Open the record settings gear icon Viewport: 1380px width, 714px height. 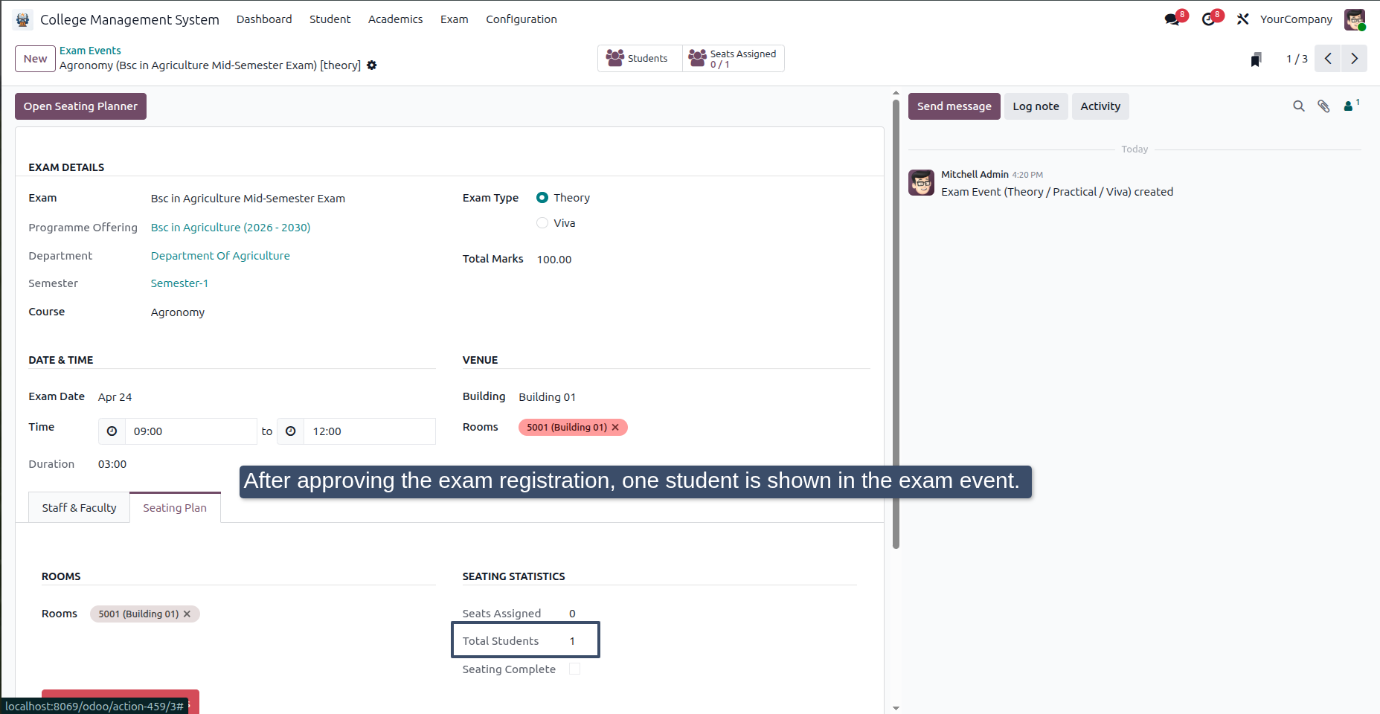tap(372, 65)
